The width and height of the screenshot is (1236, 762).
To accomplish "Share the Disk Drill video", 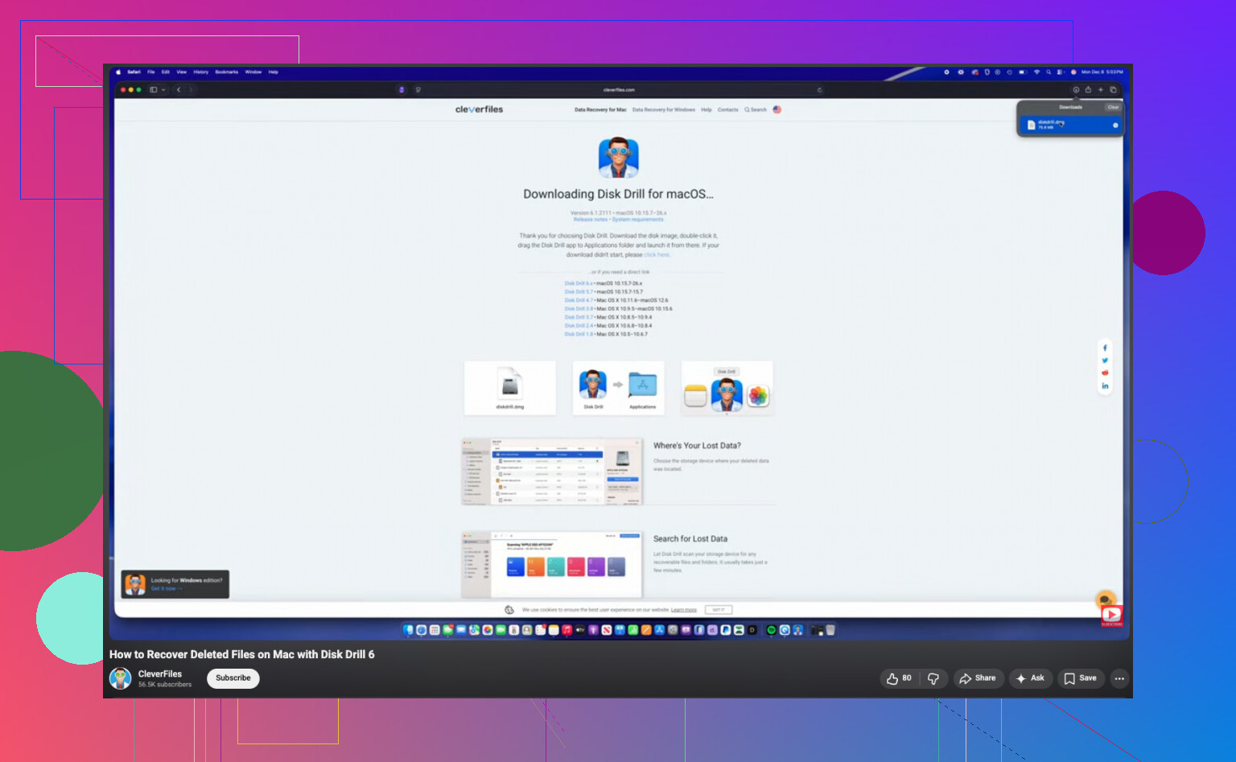I will tap(978, 678).
